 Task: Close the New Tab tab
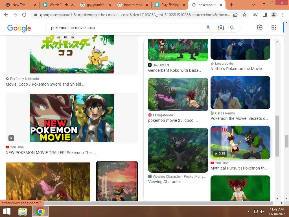pos(35,5)
